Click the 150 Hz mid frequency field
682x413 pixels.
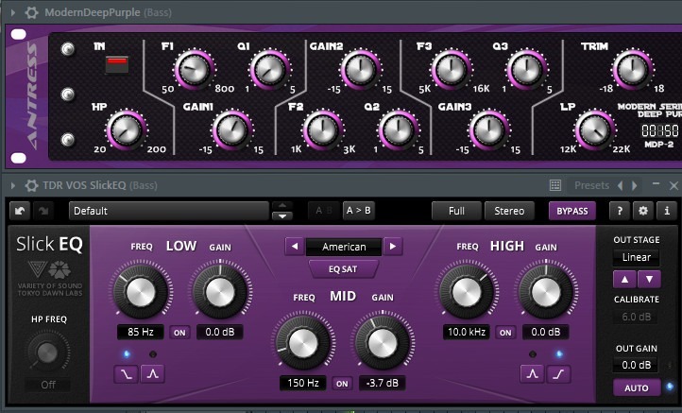click(303, 383)
